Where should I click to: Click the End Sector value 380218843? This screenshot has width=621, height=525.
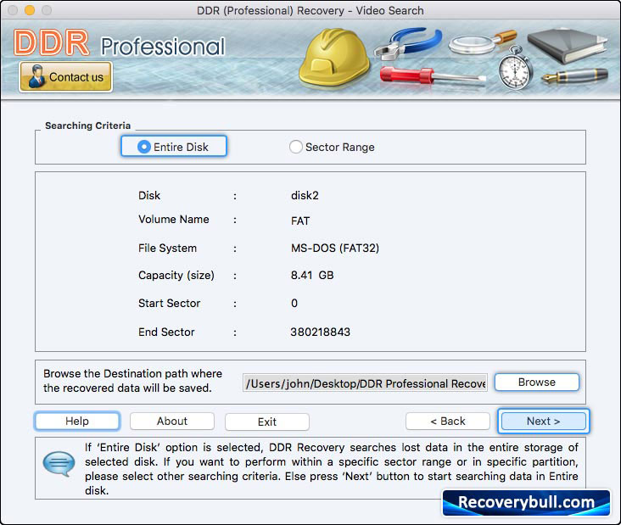pos(320,332)
